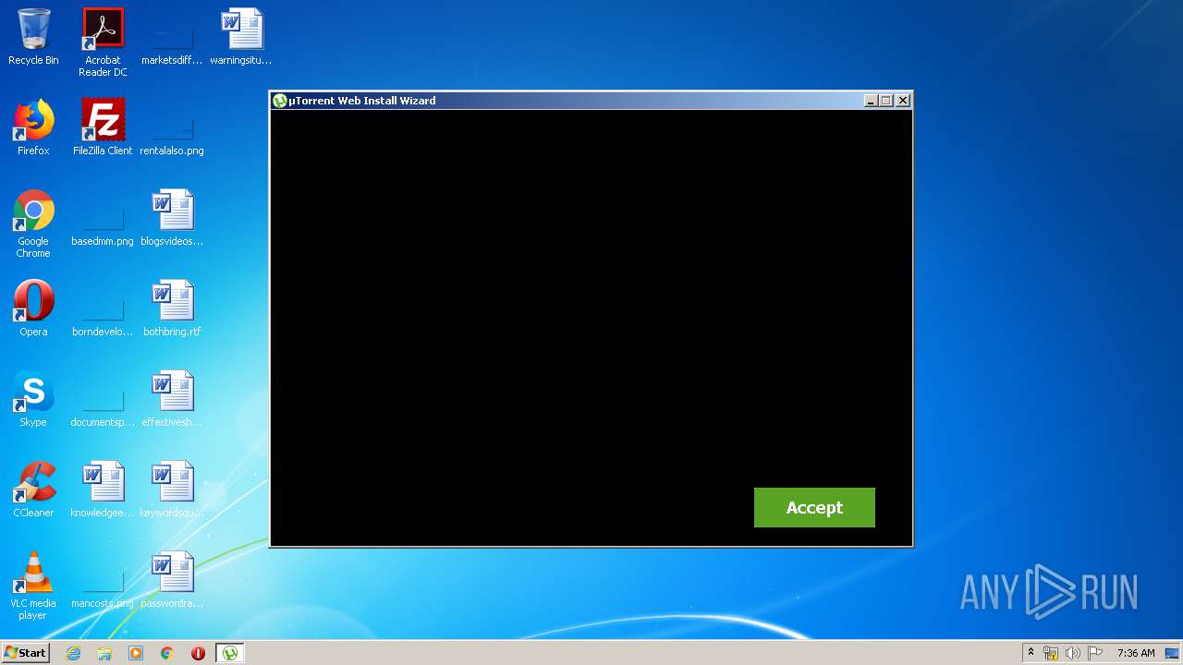Open Windows Media Player taskbar icon
This screenshot has width=1183, height=665.
point(136,653)
